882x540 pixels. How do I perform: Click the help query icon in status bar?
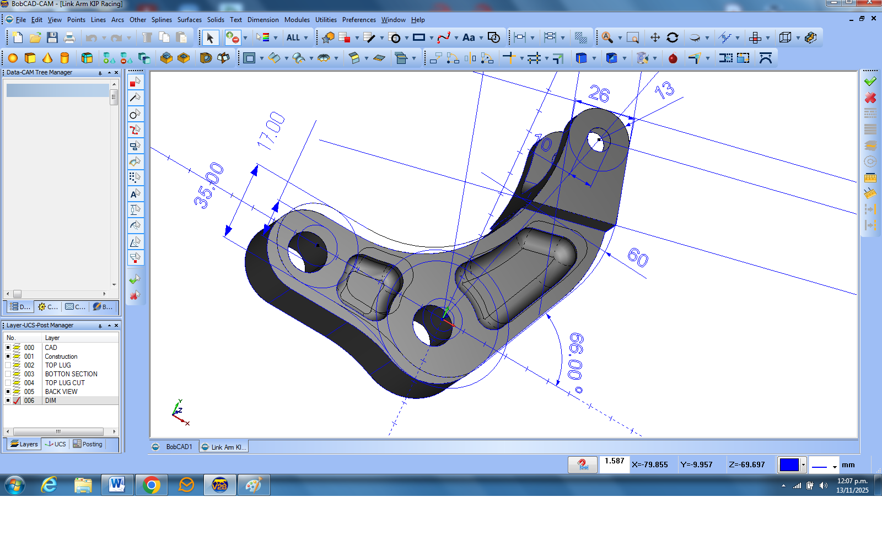click(x=583, y=465)
